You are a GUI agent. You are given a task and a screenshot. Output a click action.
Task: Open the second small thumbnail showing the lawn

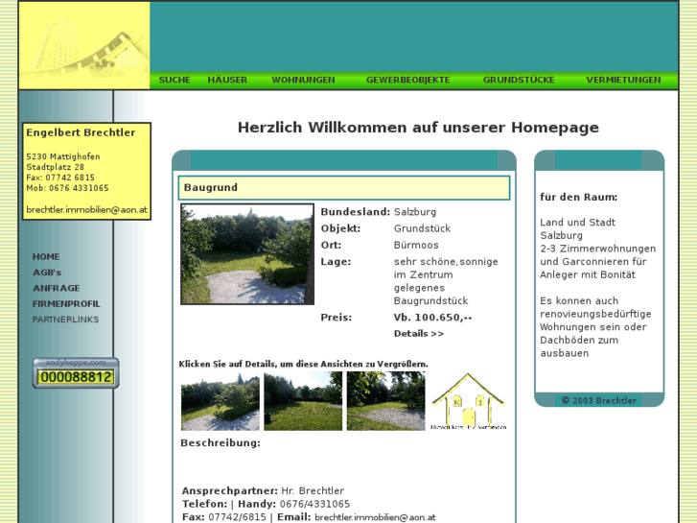303,401
